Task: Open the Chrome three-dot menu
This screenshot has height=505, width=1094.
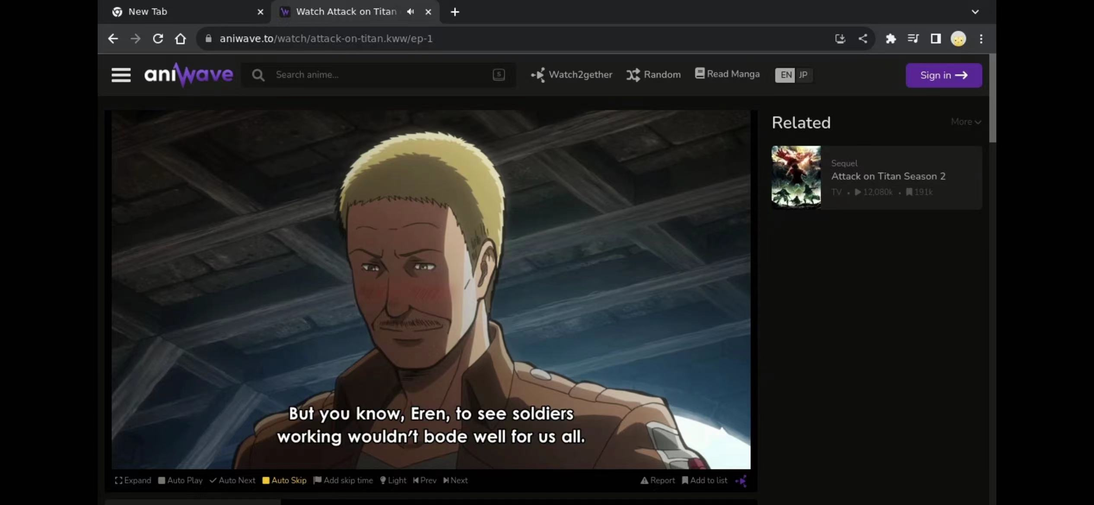Action: [x=981, y=39]
